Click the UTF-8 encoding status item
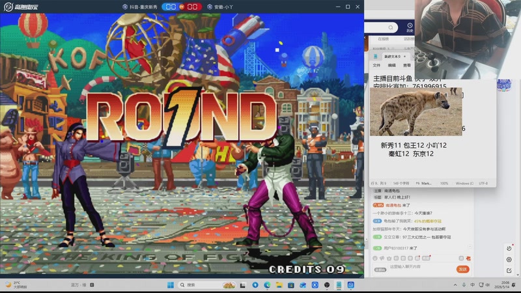 click(483, 184)
